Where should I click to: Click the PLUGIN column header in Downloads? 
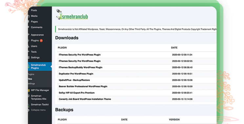tap(62, 48)
